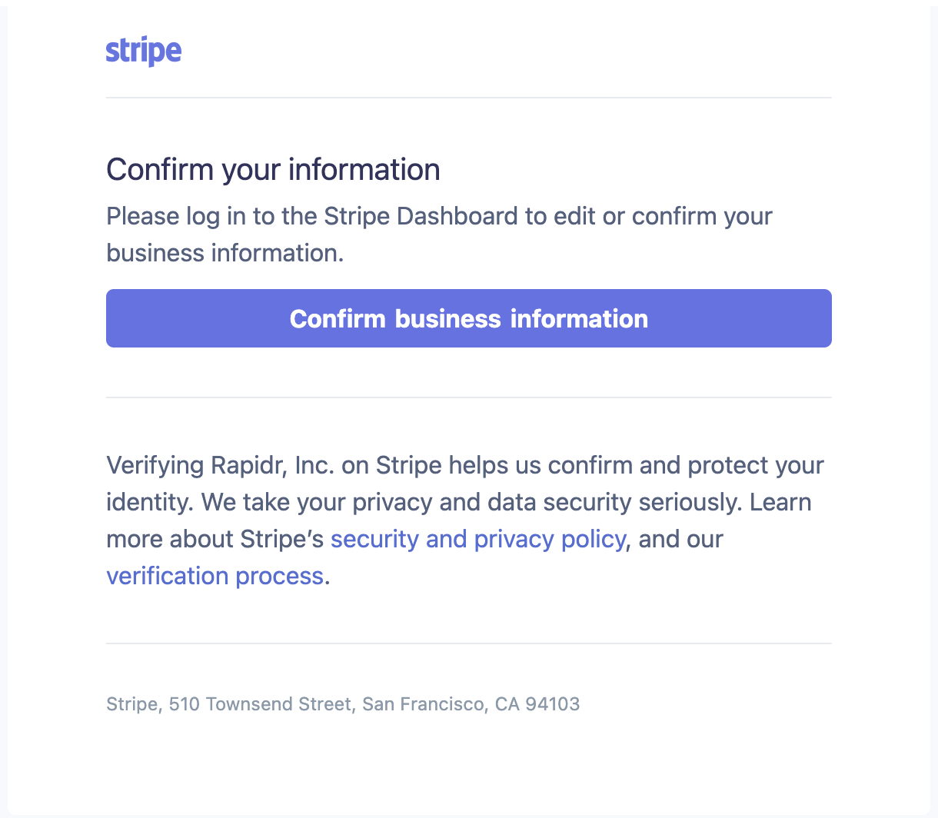938x818 pixels.
Task: Click the divider below the Stripe logo
Action: pos(469,98)
